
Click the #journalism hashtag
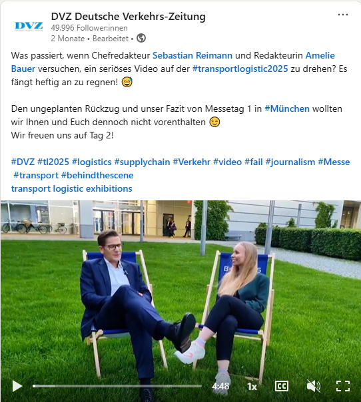coord(290,162)
